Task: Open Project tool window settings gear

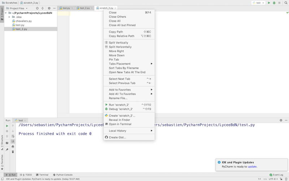Action: (49, 8)
